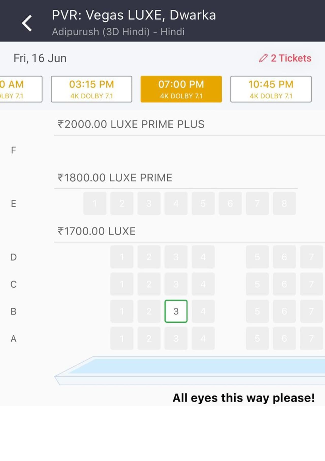This screenshot has width=325, height=461.
Task: Select the 03:15 PM showtime
Action: point(91,89)
